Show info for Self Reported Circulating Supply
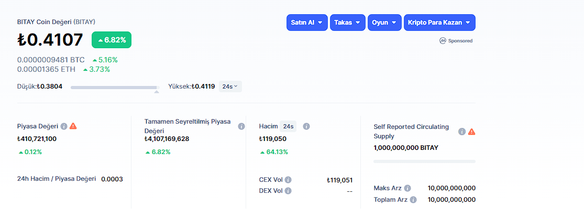This screenshot has height=217, width=584. pos(462,132)
